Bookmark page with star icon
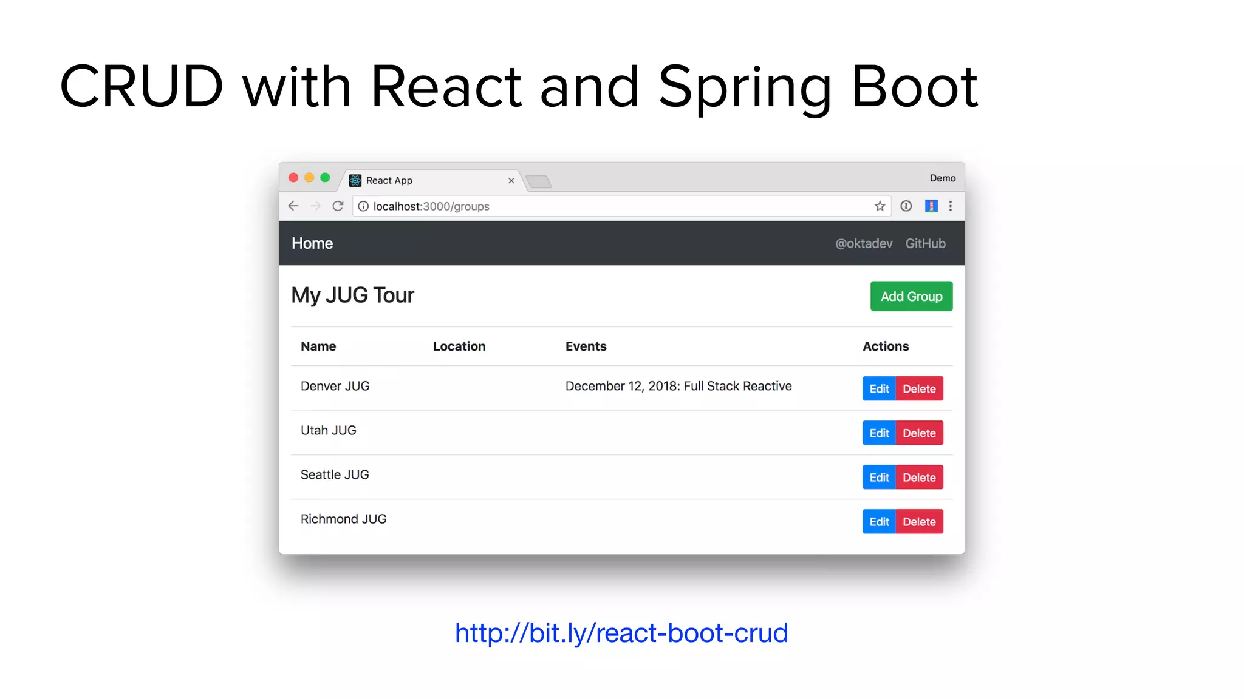This screenshot has width=1244, height=699. (880, 206)
